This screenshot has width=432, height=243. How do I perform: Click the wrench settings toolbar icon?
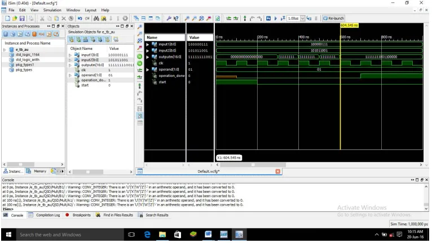pyautogui.click(x=169, y=19)
